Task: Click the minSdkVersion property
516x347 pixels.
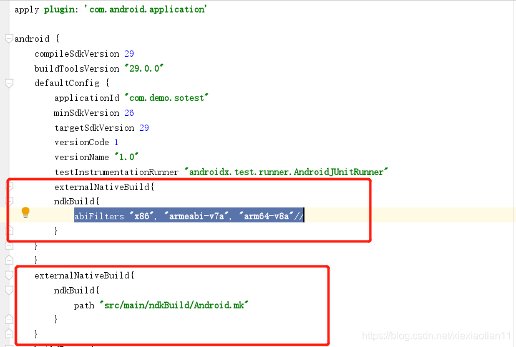Action: click(87, 113)
